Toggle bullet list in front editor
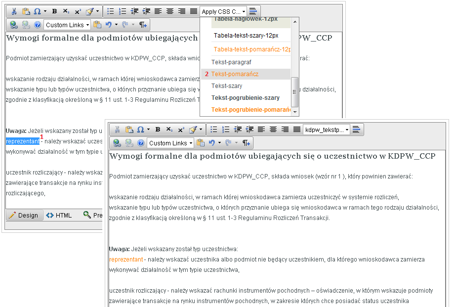455x307 pixels. coord(214,130)
